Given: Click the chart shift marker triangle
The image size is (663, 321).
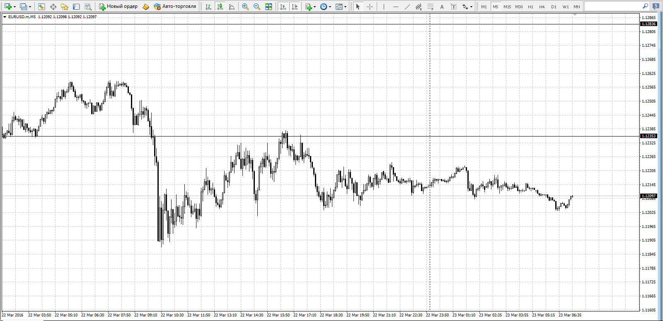Looking at the screenshot, I should [x=575, y=14].
